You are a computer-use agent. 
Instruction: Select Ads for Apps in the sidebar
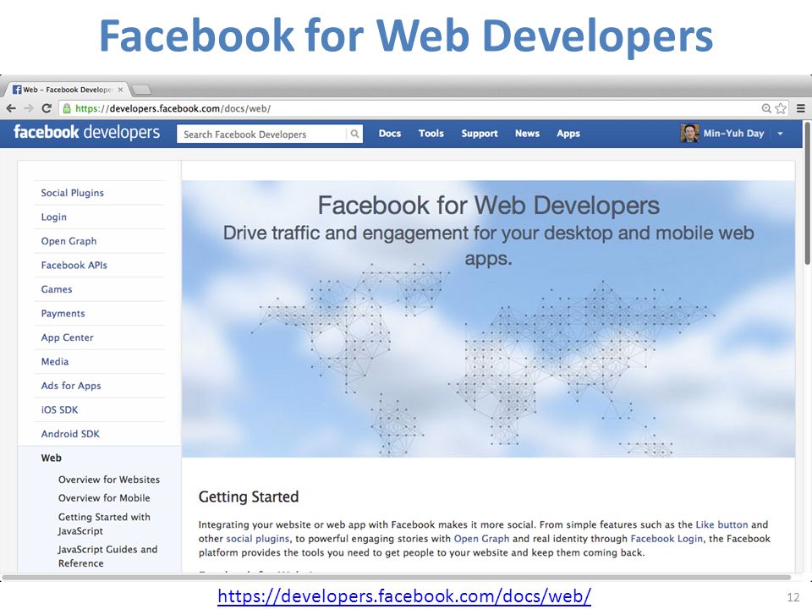(71, 386)
